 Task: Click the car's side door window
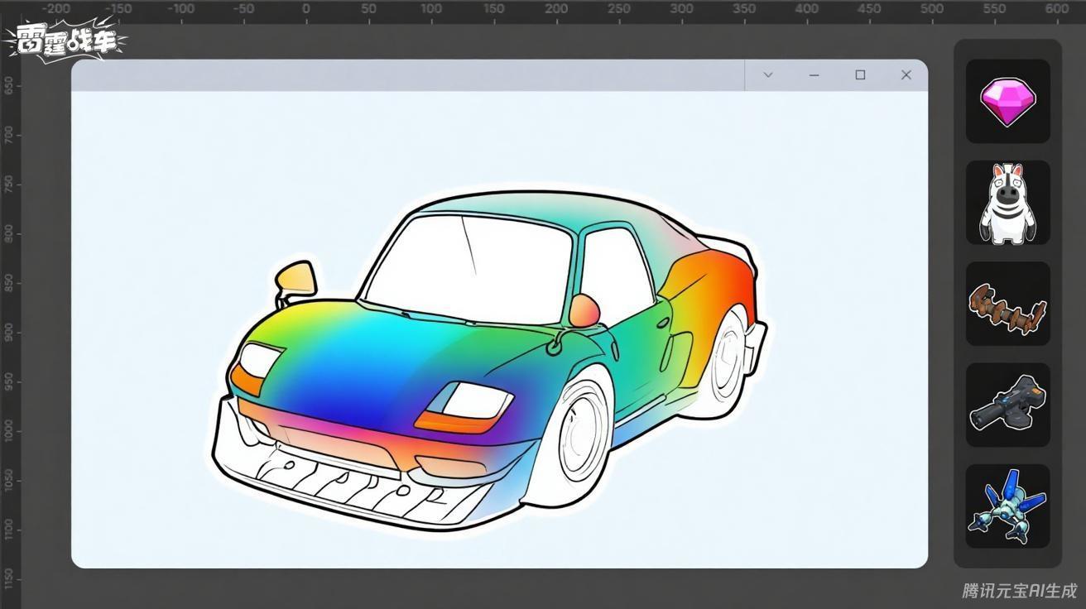(x=617, y=269)
